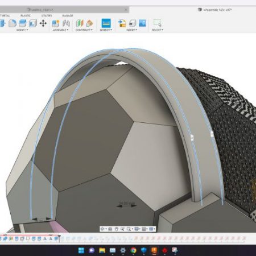The image size is (256, 256).
Task: Open the UTILITIES ribbon tab
Action: pyautogui.click(x=47, y=15)
